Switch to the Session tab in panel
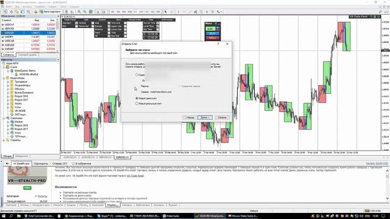Image resolution: width=390 pixels, height=219 pixels. [x=102, y=20]
